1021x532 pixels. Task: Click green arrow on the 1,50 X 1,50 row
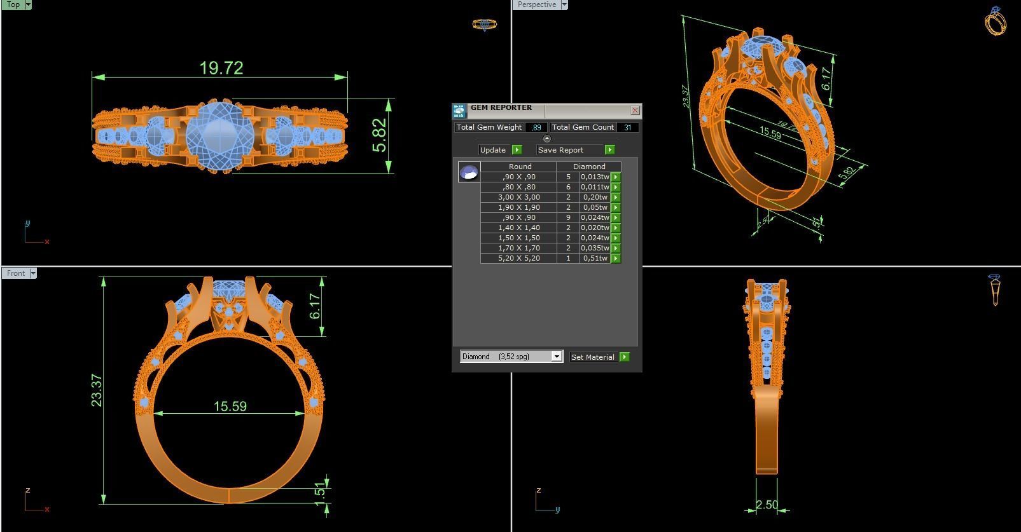coord(616,238)
